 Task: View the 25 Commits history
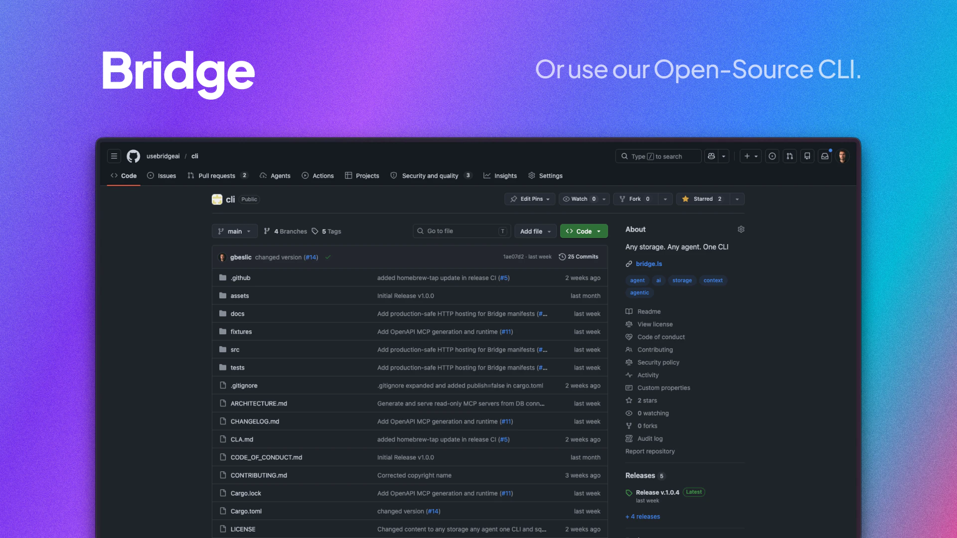click(578, 257)
